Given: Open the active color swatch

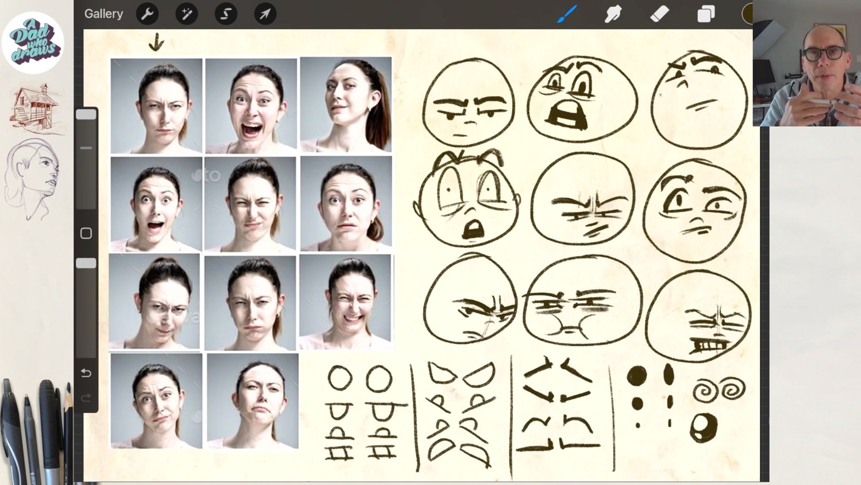Looking at the screenshot, I should click(747, 14).
